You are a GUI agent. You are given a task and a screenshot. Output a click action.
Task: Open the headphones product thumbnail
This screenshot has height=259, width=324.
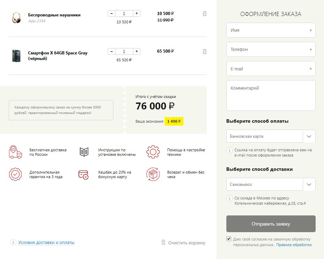tap(16, 17)
